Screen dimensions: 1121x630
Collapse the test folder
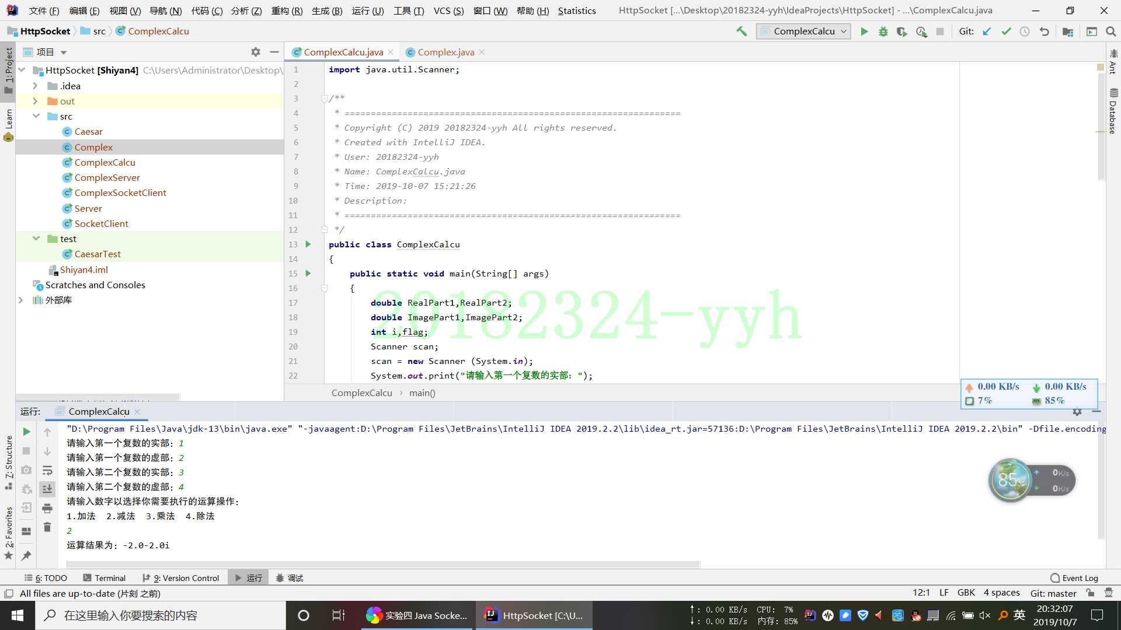click(36, 239)
